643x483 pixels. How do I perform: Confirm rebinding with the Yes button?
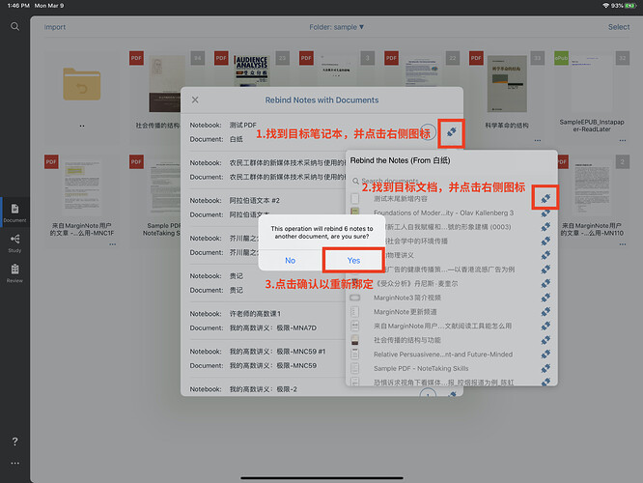click(353, 261)
